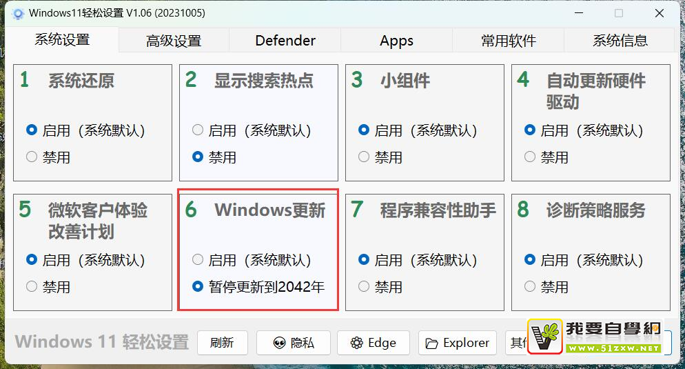Click the Explorer folder button

point(457,343)
